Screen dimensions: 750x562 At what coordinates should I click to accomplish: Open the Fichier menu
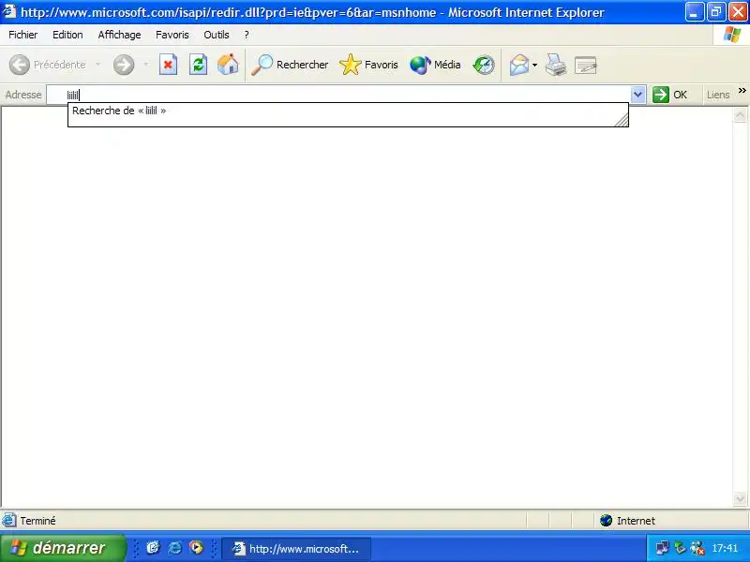coord(22,35)
